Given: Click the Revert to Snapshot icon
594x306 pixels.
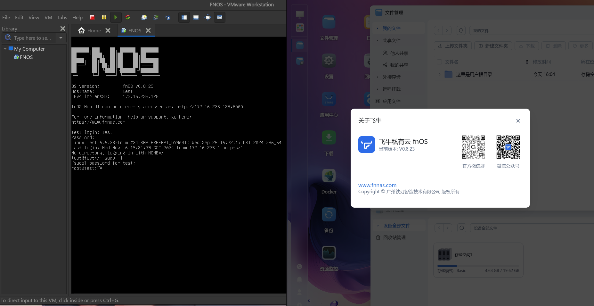Looking at the screenshot, I should [156, 17].
